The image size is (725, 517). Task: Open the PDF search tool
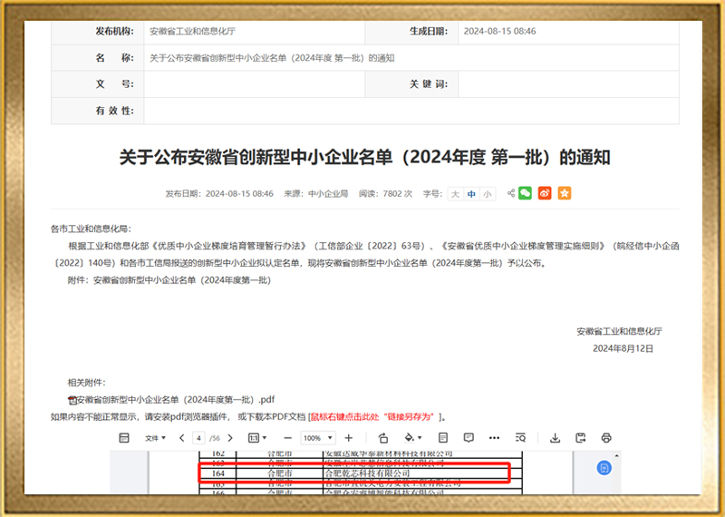point(520,438)
